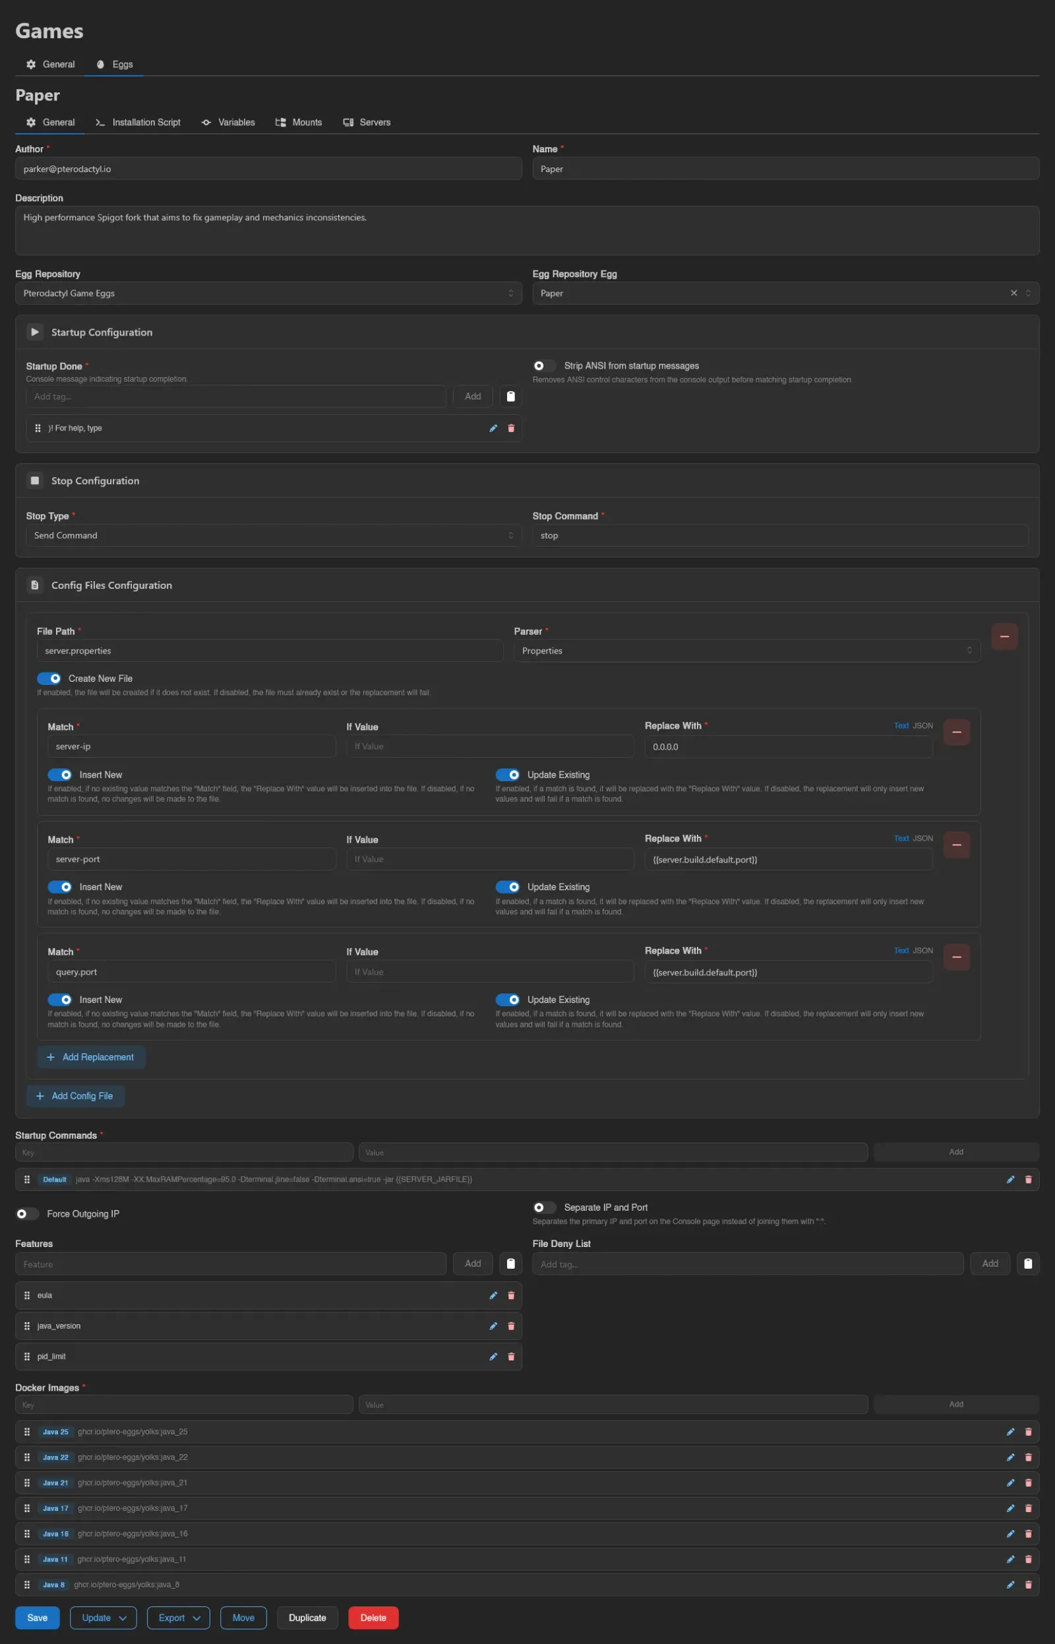Paste into Startup Done tags via clipboard icon
This screenshot has height=1644, width=1055.
coord(510,396)
